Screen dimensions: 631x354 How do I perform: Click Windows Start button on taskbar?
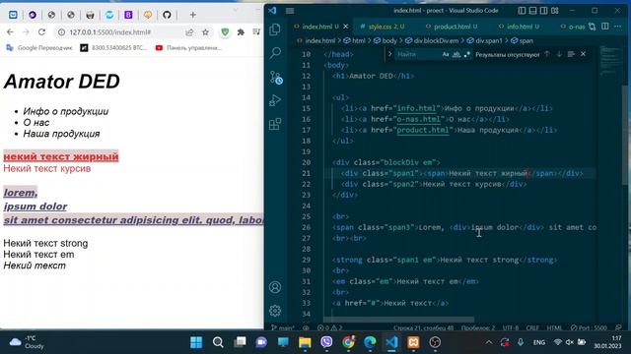click(196, 342)
